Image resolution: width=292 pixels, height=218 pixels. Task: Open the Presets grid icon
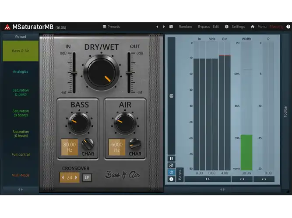point(105,27)
